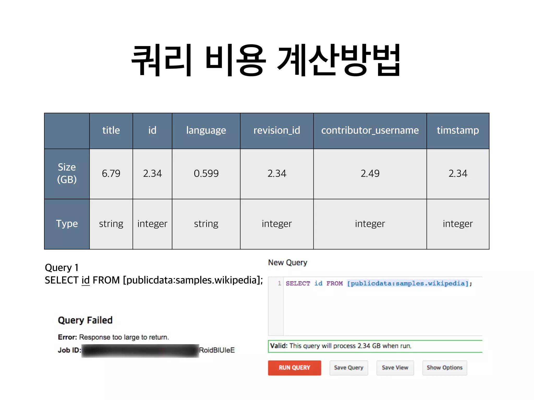Click the 'Type' row header

tap(67, 224)
